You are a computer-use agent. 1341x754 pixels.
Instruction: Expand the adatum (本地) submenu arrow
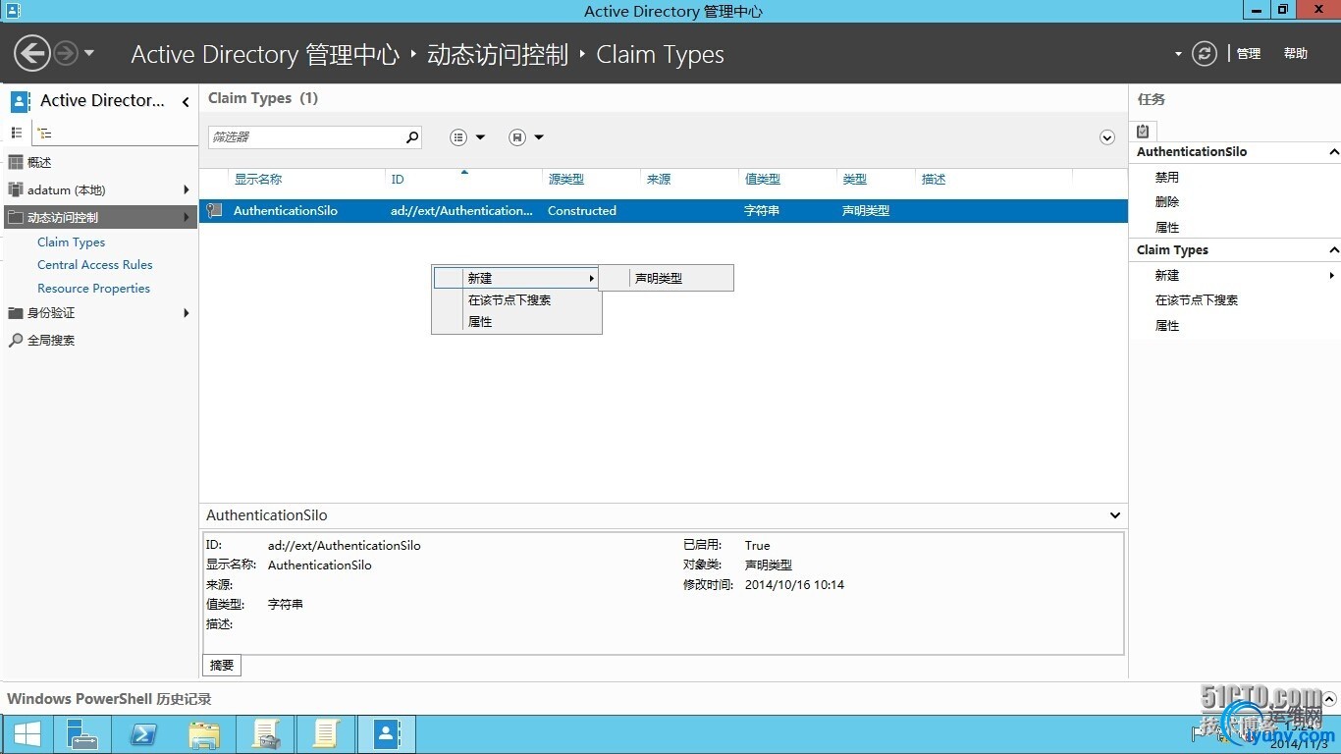tap(187, 189)
